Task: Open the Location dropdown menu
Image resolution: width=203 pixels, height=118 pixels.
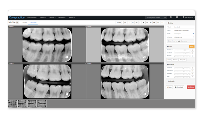Action: 52,17
